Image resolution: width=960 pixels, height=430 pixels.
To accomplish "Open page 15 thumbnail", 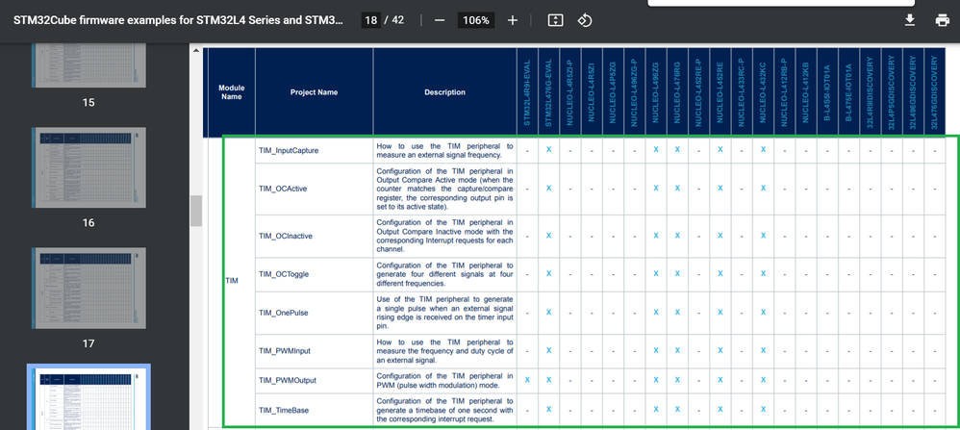I will tap(88, 64).
